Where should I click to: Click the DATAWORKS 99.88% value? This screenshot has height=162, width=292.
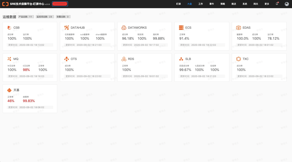(159, 38)
